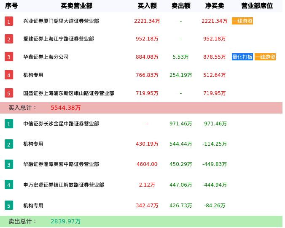Open 兴业证券厦门湖里大道证券营业部
The width and height of the screenshot is (285, 228).
[x=61, y=21]
